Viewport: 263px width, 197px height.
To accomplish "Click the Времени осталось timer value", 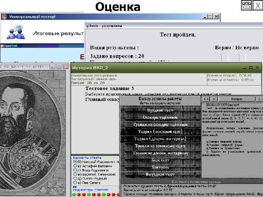I will [247, 80].
